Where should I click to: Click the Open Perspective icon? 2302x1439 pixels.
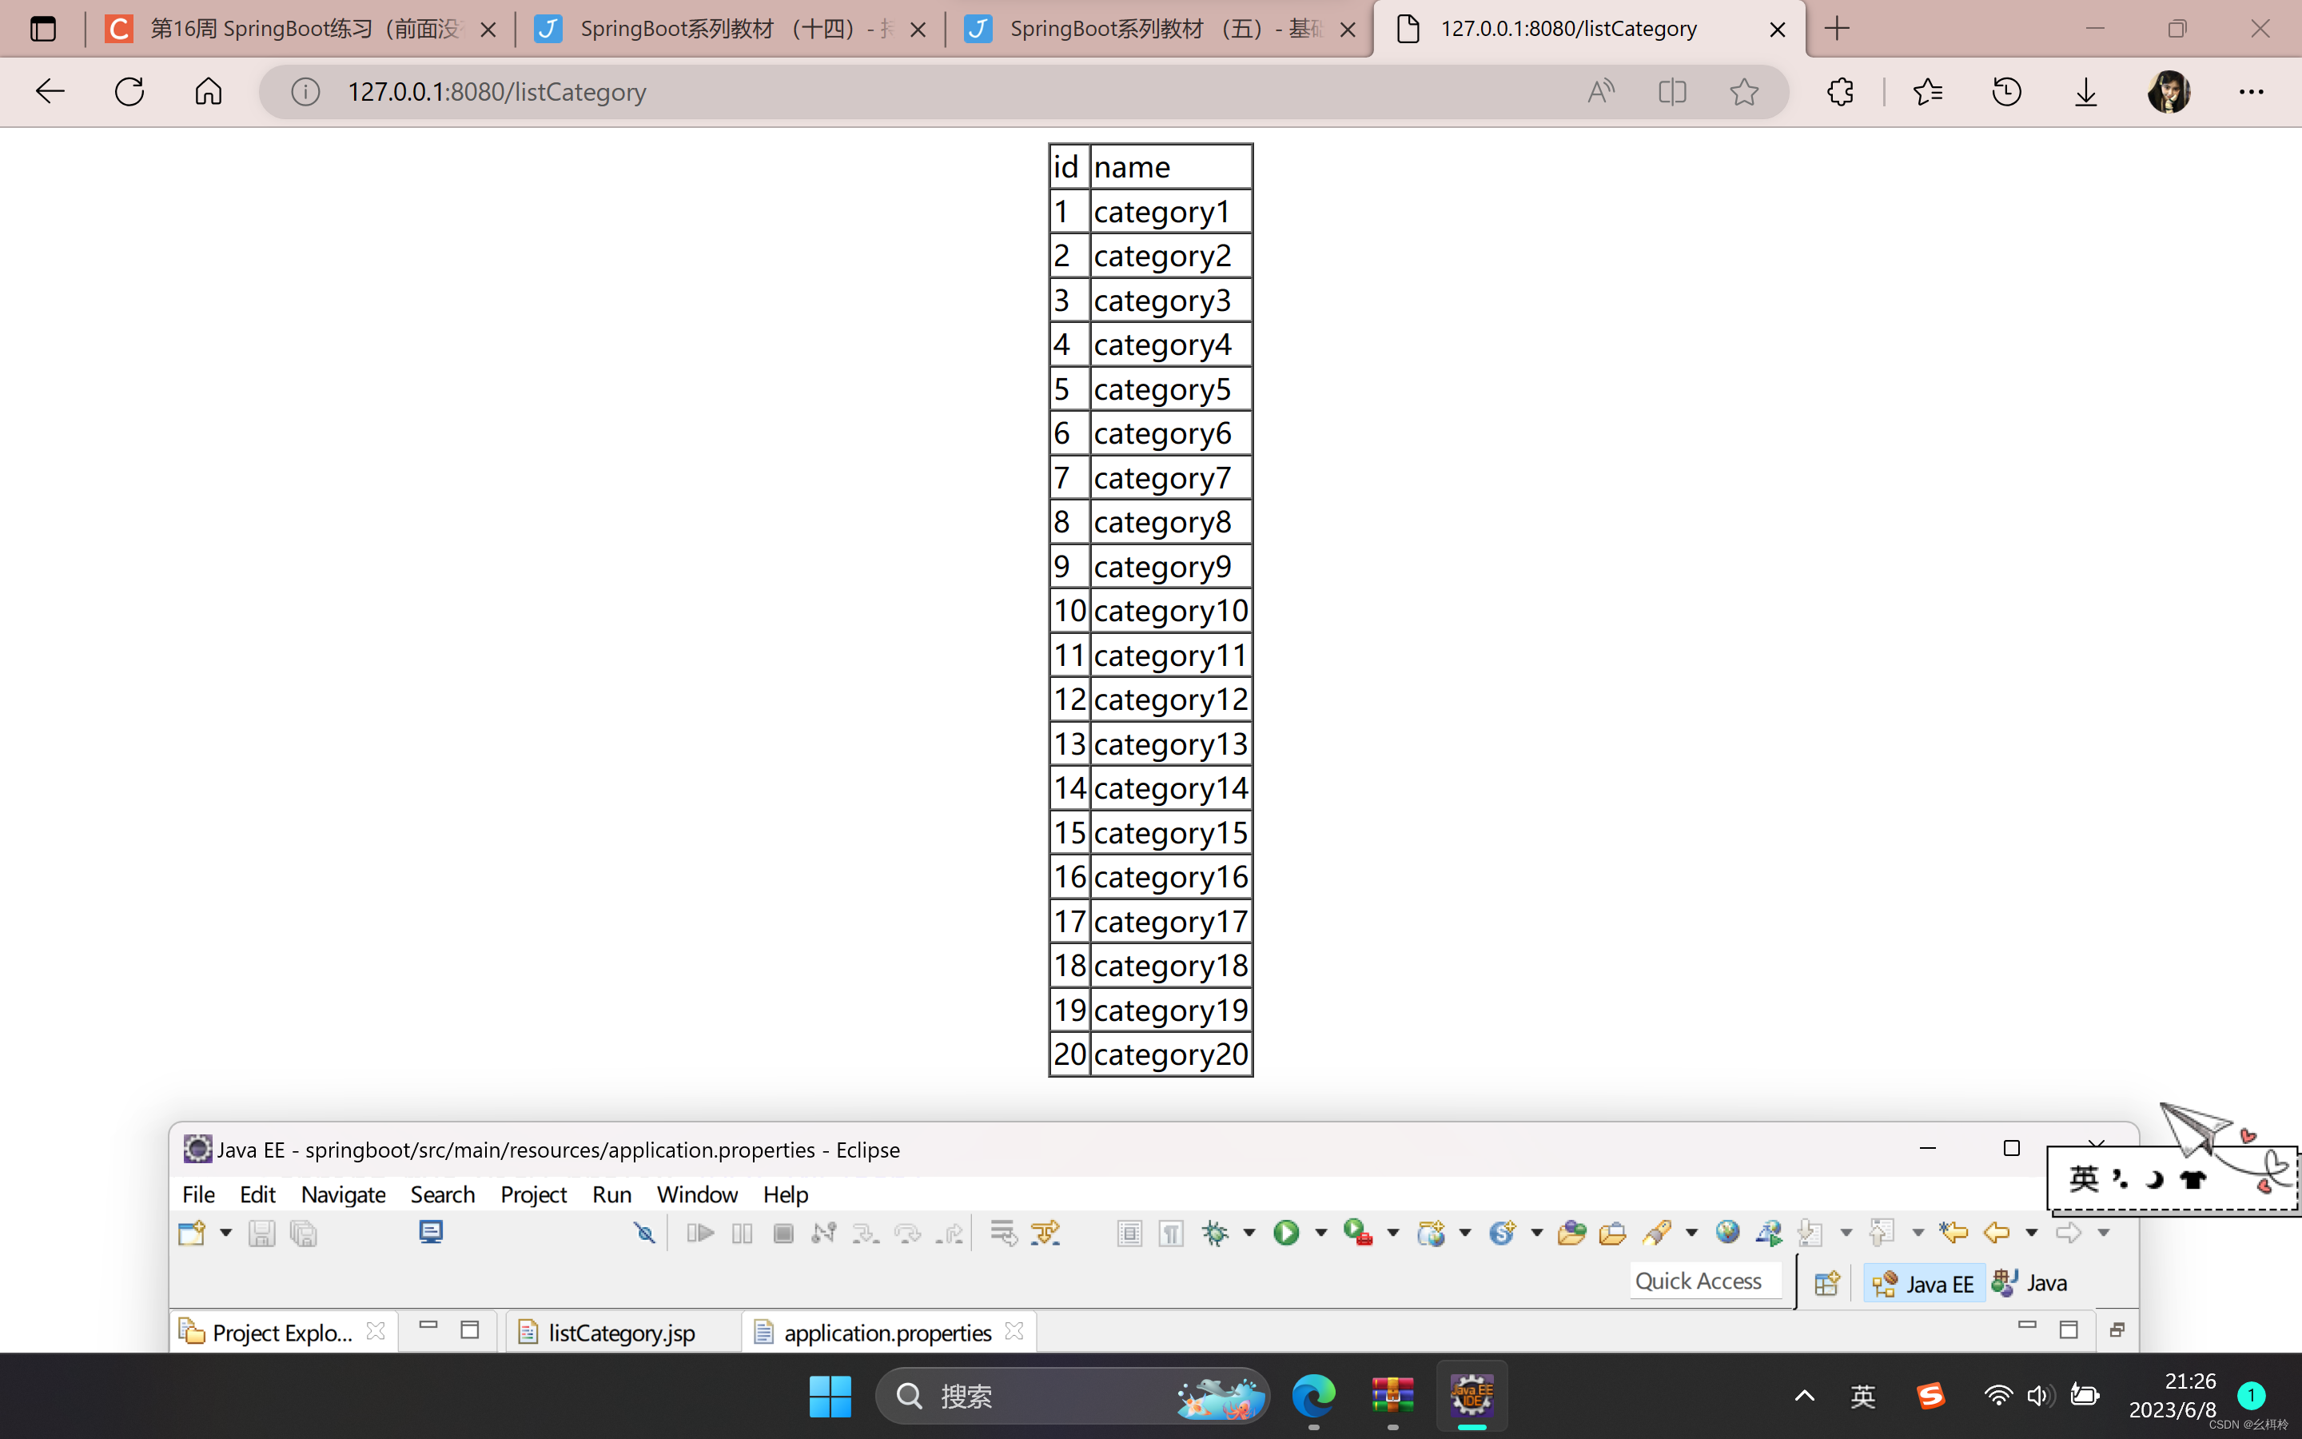(x=1826, y=1283)
